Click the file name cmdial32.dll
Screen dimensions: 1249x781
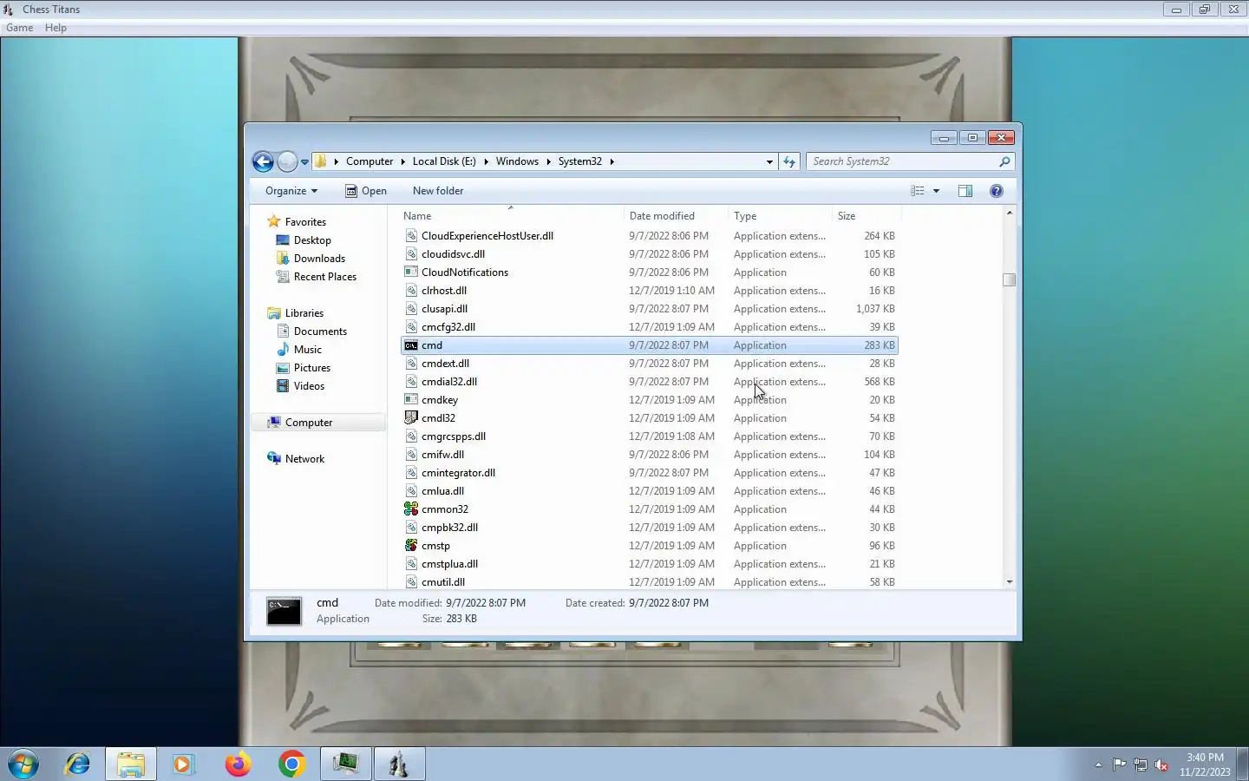tap(449, 382)
